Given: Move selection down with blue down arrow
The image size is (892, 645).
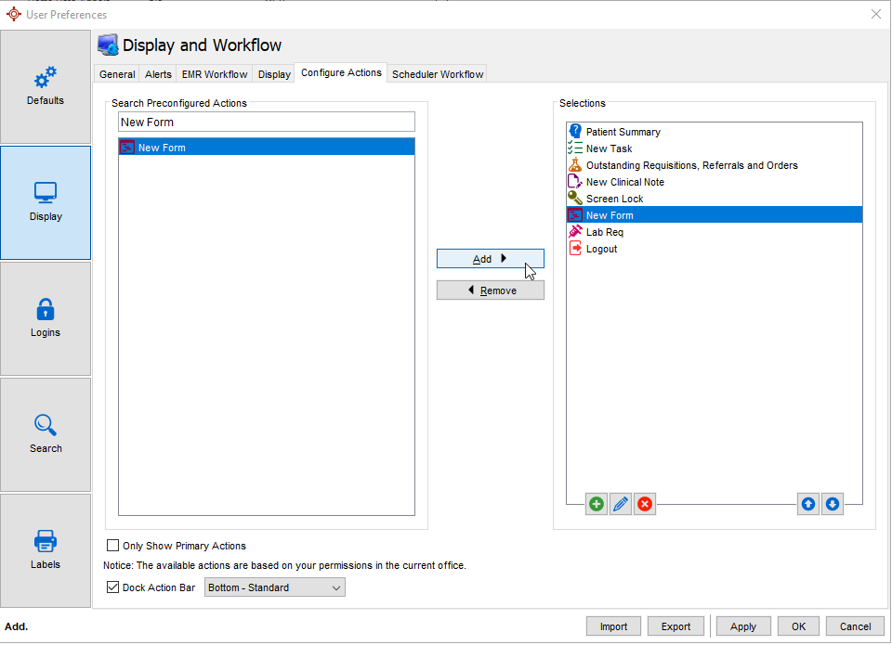Looking at the screenshot, I should [x=833, y=505].
